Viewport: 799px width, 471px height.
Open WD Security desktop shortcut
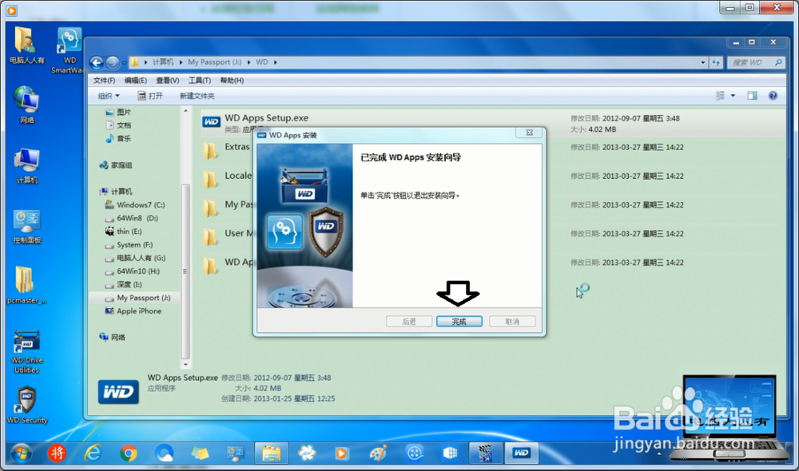[26, 406]
